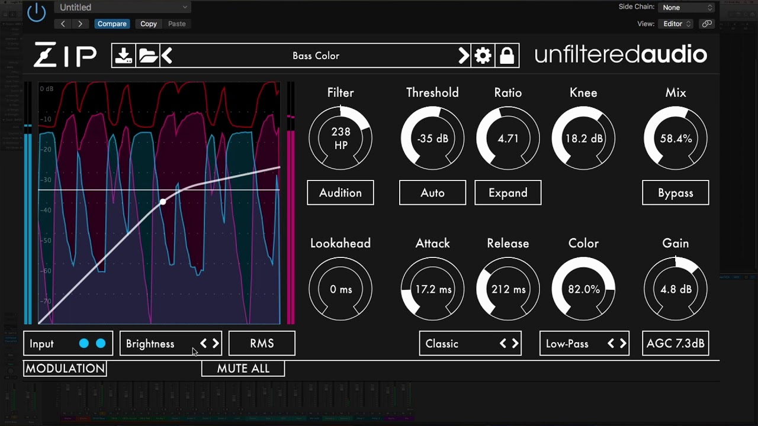
Task: Open the Classic compressor style selector
Action: [470, 344]
